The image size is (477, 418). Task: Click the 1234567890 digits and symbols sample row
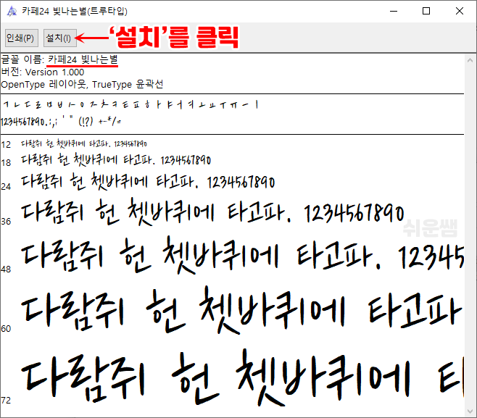tap(61, 122)
